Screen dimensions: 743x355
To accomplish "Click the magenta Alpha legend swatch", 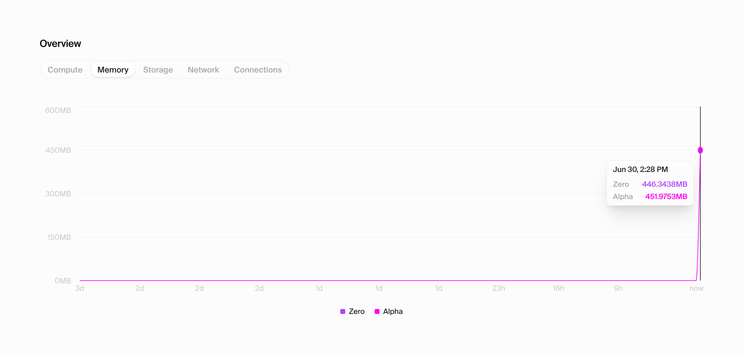I will [x=377, y=311].
